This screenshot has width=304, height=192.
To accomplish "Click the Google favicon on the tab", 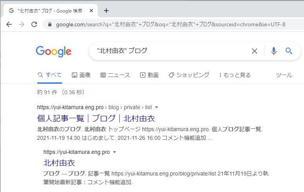I will 11,11.
